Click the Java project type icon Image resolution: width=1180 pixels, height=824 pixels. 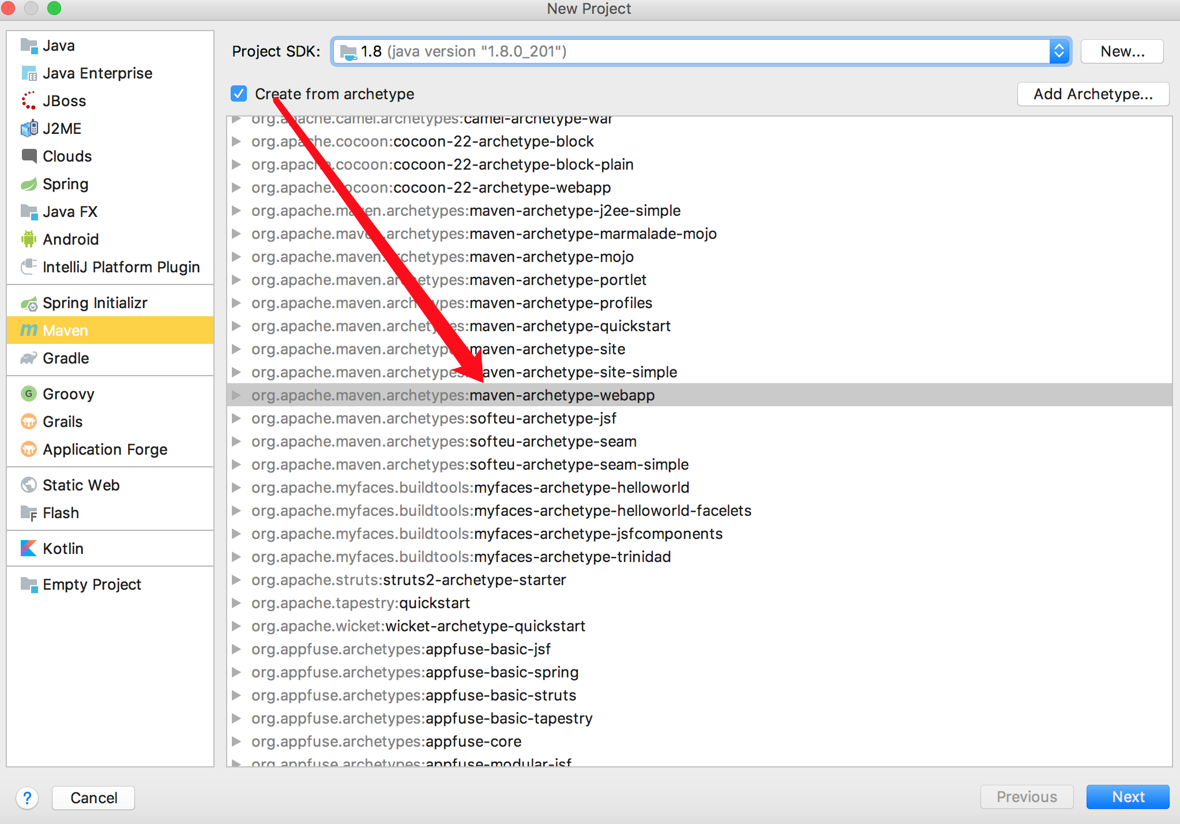[x=29, y=46]
